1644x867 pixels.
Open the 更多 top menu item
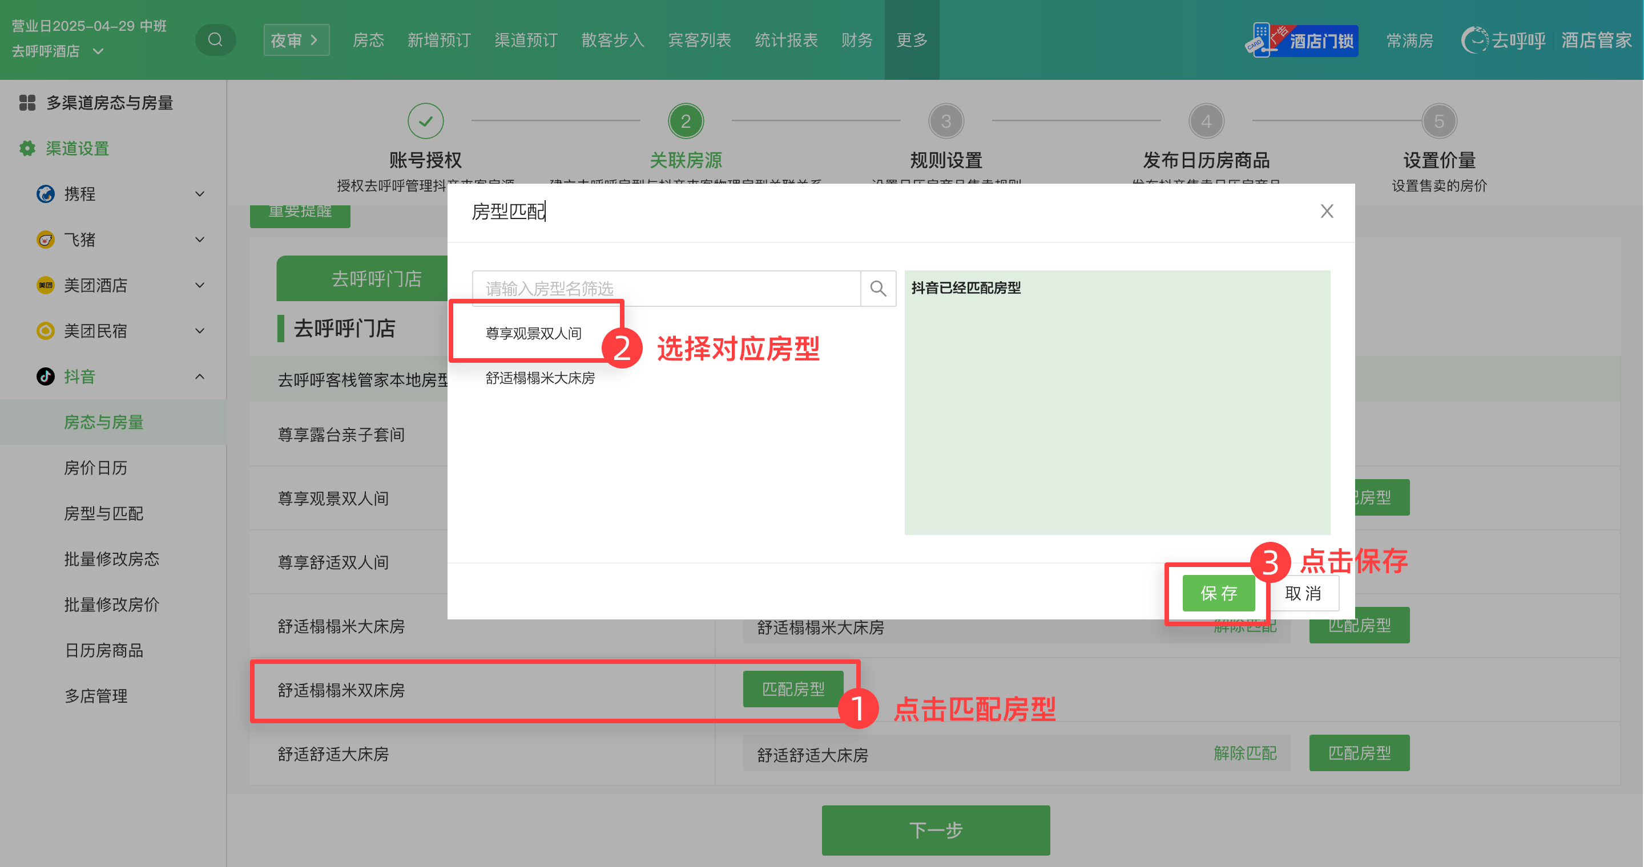tap(912, 40)
